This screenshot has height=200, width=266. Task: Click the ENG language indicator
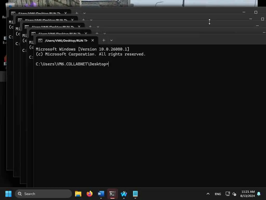pyautogui.click(x=218, y=194)
